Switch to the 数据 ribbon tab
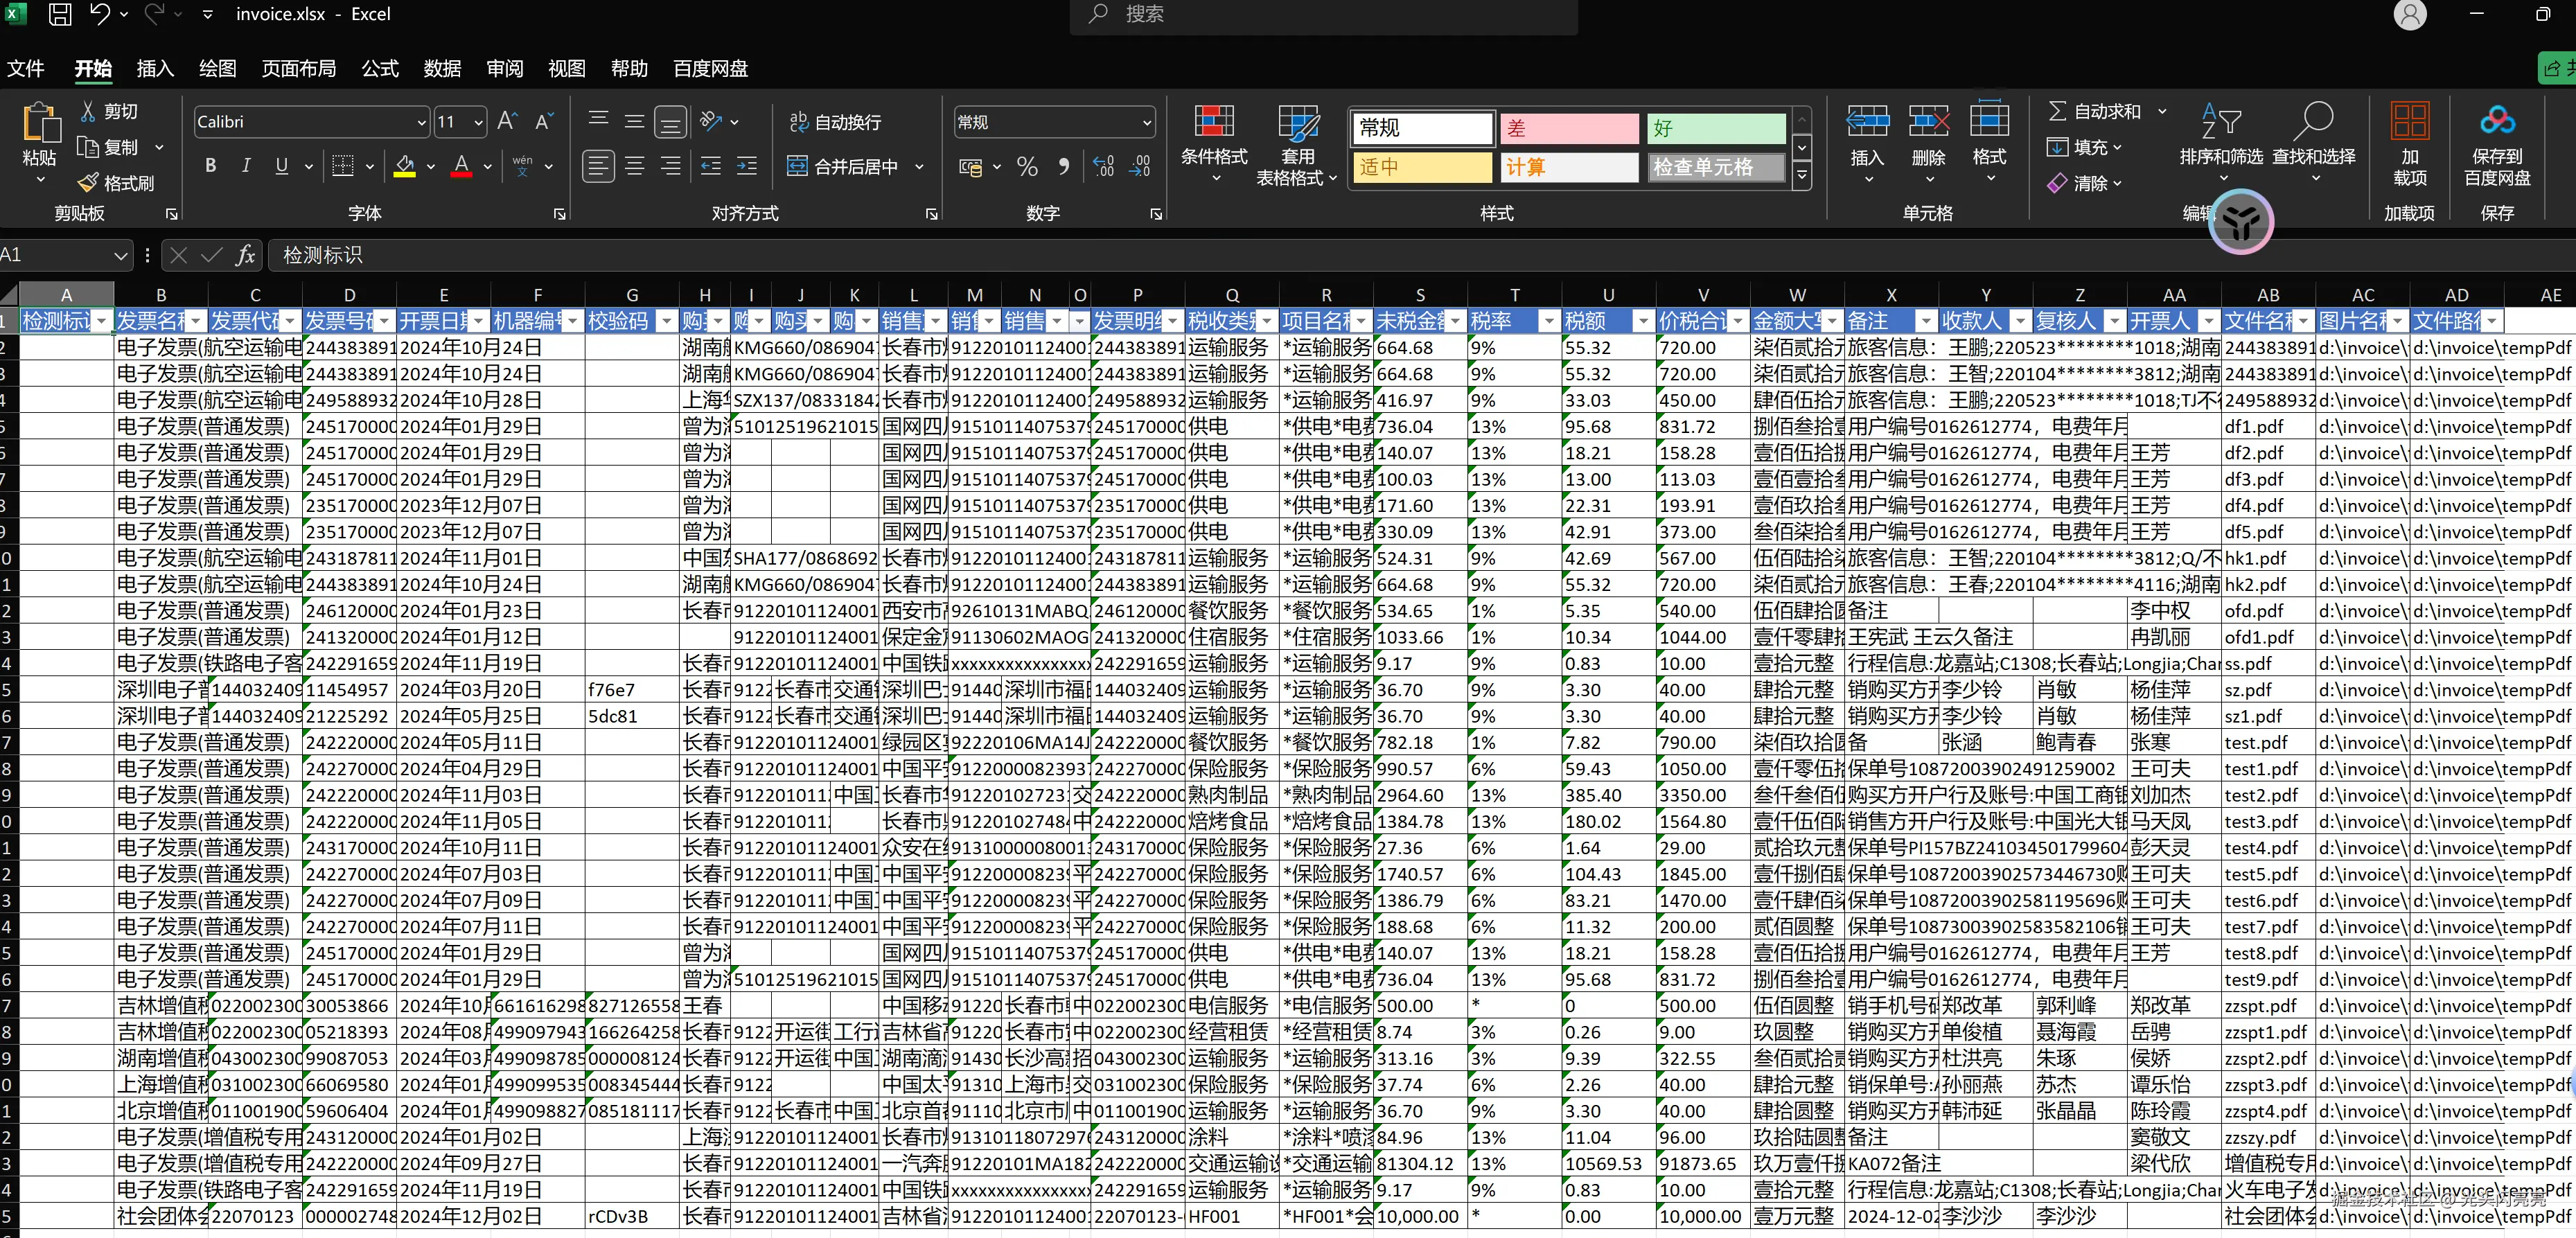 (x=442, y=68)
